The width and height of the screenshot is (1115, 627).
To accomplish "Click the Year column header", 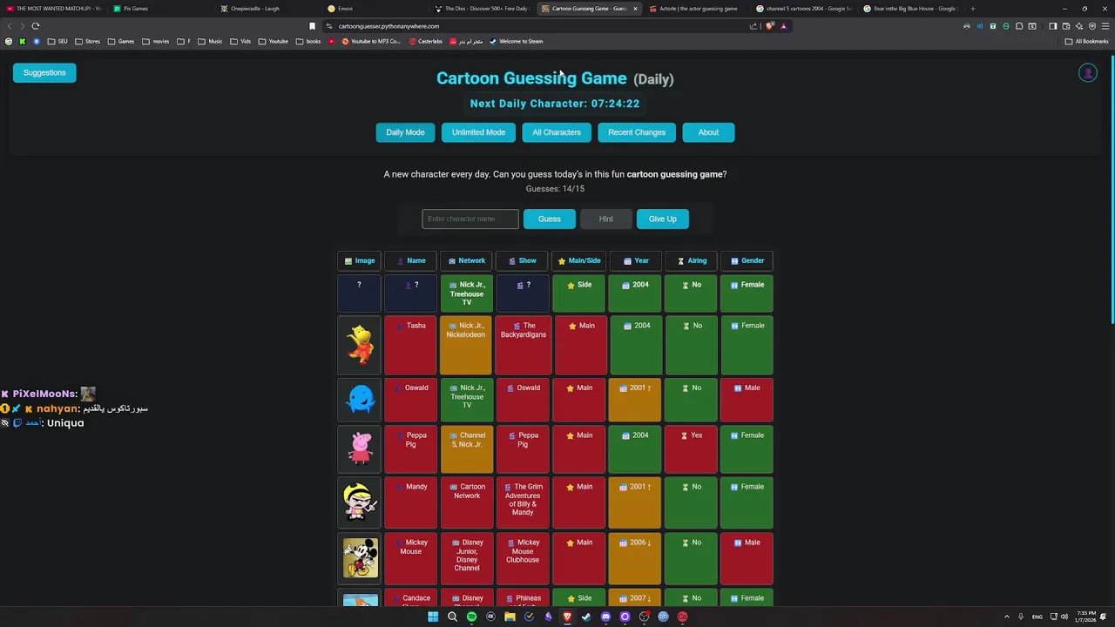I will (635, 260).
